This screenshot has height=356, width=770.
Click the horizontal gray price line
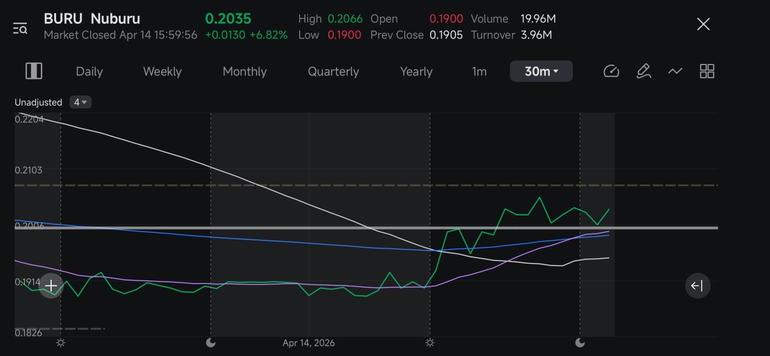point(366,228)
